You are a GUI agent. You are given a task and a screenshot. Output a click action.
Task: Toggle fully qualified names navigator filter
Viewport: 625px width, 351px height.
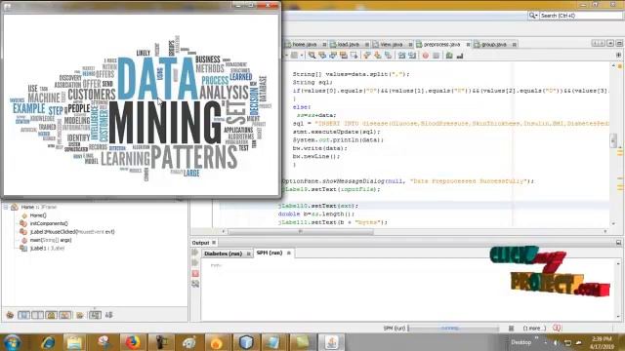point(80,315)
